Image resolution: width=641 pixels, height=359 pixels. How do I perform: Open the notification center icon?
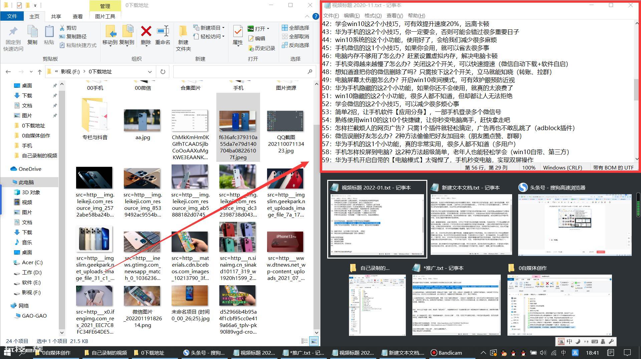point(627,353)
